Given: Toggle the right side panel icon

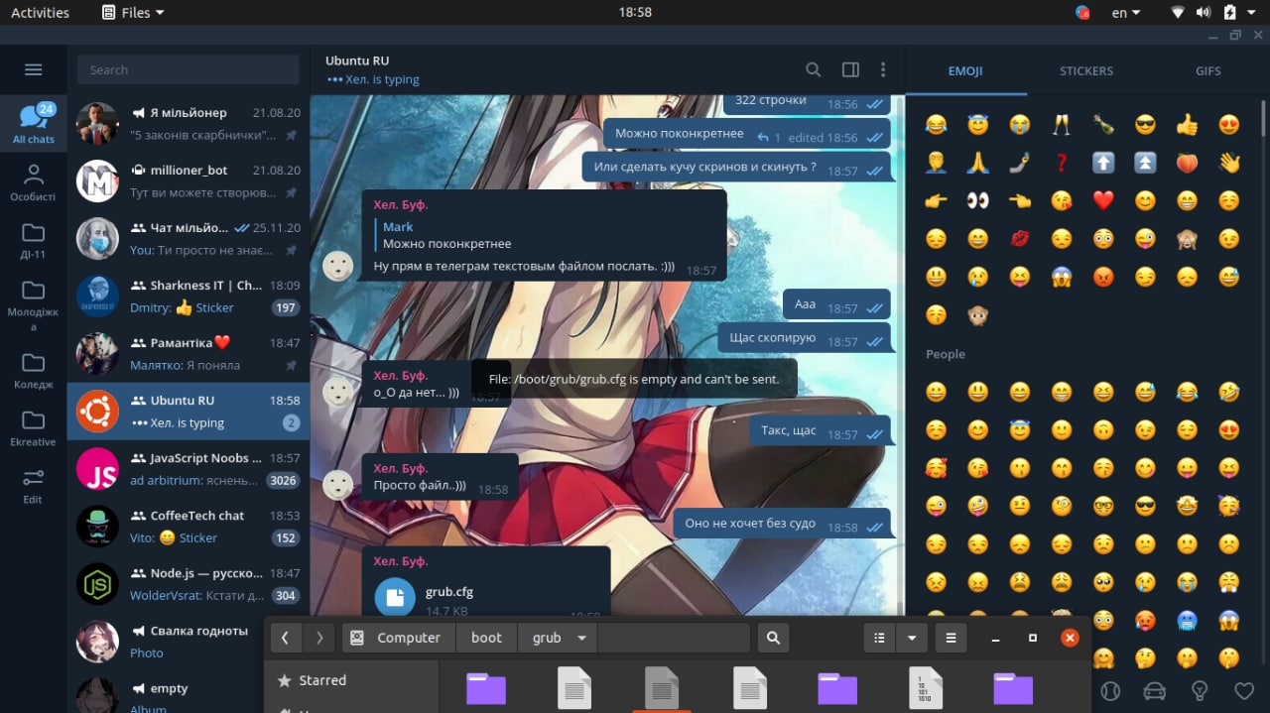Looking at the screenshot, I should coord(850,69).
